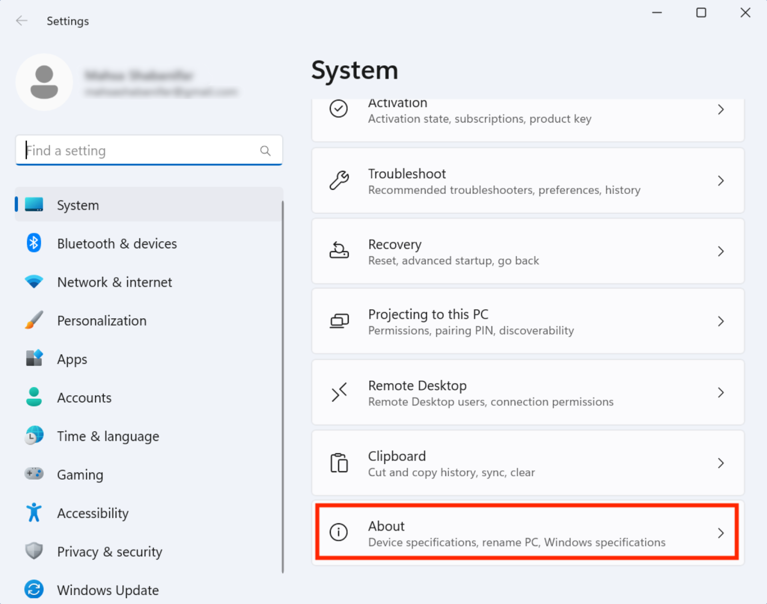
Task: Click the Clipboard icon
Action: (x=339, y=463)
